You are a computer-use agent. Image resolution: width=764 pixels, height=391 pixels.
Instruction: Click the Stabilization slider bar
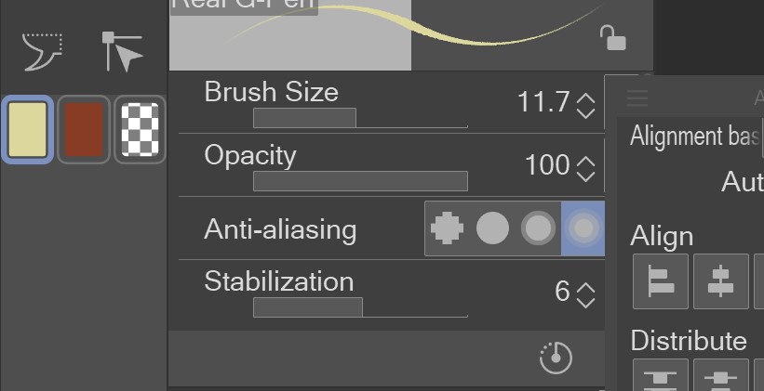click(360, 307)
